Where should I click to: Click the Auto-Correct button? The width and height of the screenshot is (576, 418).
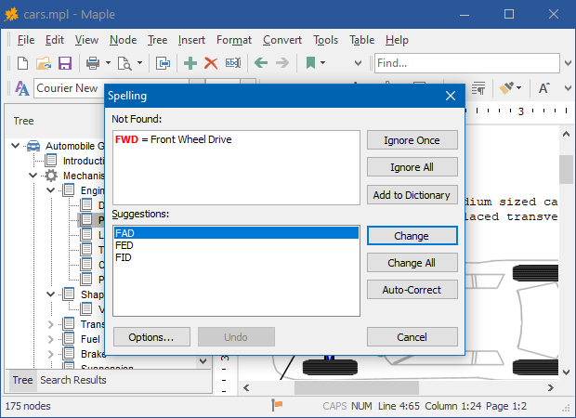[412, 290]
